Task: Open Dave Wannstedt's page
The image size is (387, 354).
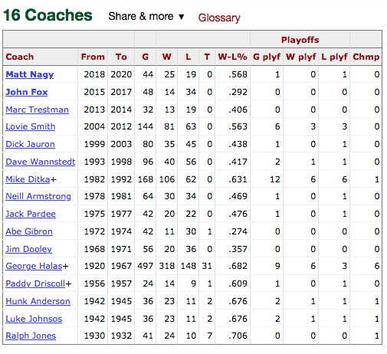Action: pyautogui.click(x=41, y=162)
